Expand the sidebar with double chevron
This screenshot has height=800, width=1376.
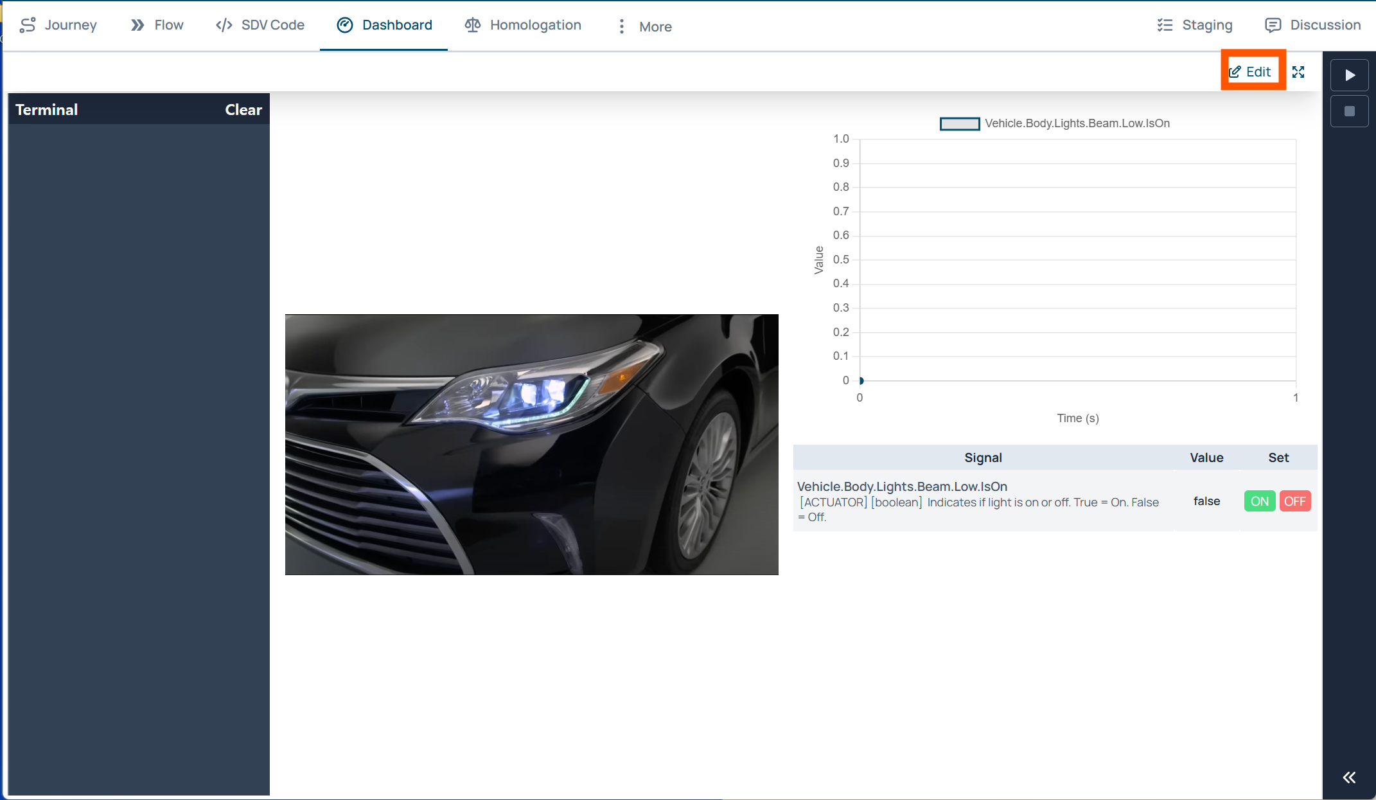pyautogui.click(x=1349, y=778)
